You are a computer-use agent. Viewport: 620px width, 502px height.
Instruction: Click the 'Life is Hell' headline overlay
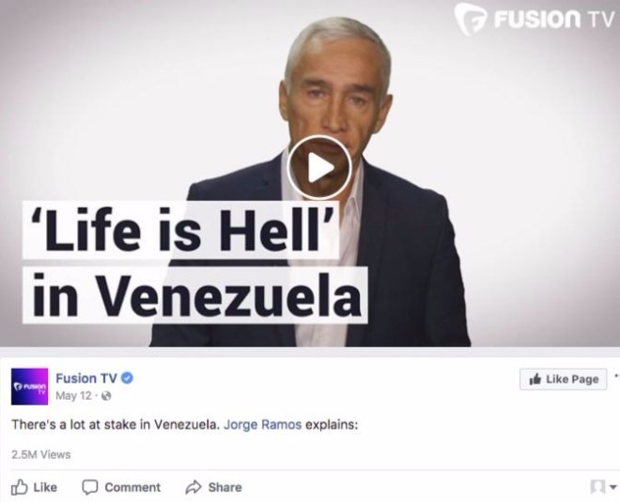pos(180,230)
